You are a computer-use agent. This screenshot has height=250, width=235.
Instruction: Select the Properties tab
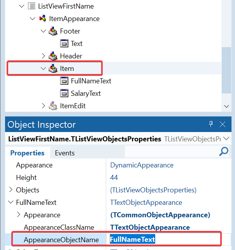27,153
